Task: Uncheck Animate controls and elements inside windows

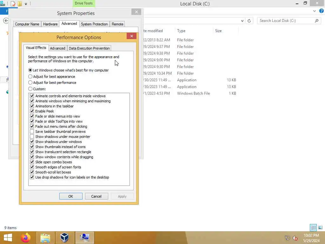Action: [32, 96]
